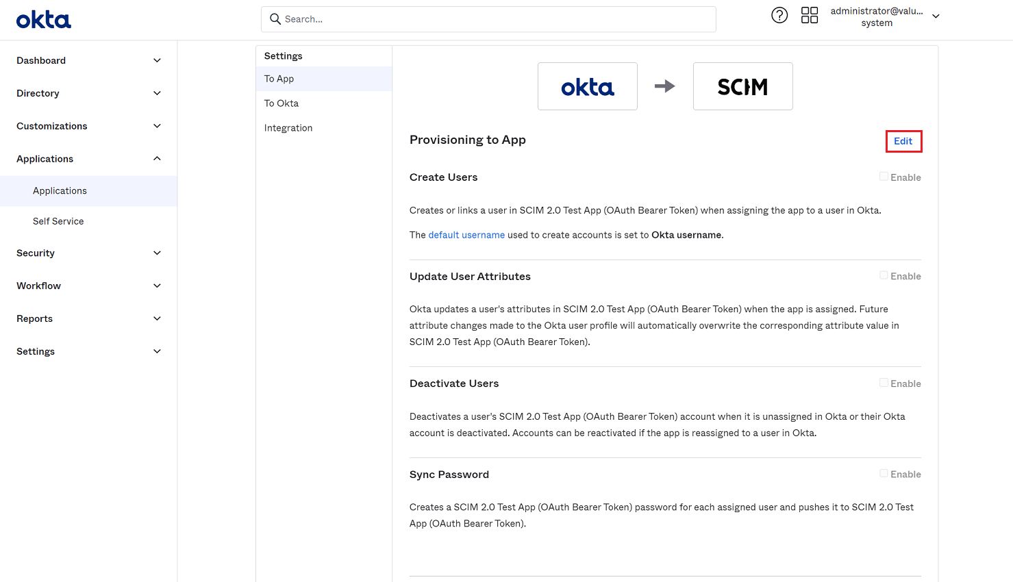Screen dimensions: 1013x582
Task: Click the search magnifier icon
Action: pyautogui.click(x=275, y=19)
